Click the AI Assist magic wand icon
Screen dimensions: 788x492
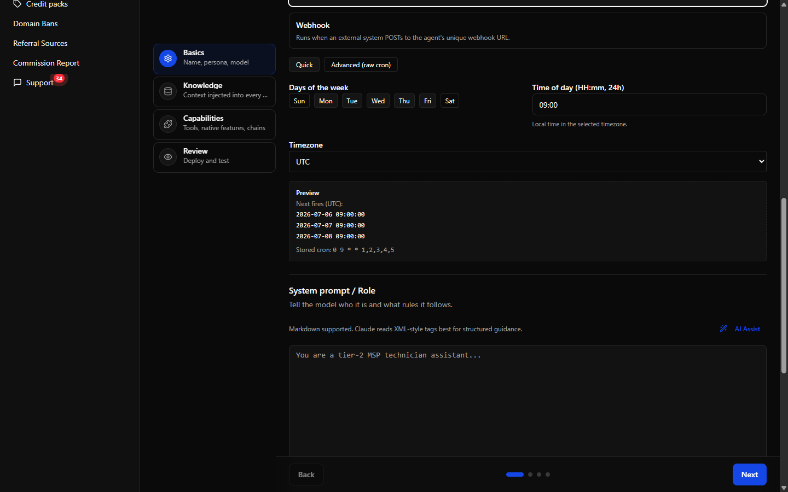point(723,329)
